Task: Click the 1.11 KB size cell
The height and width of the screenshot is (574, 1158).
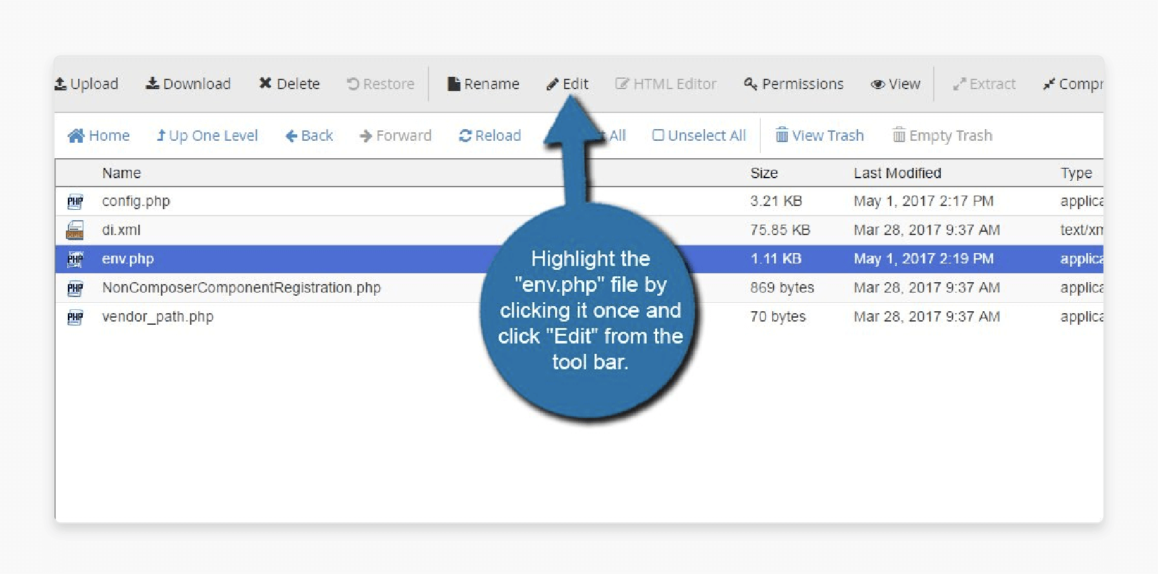Action: point(775,259)
